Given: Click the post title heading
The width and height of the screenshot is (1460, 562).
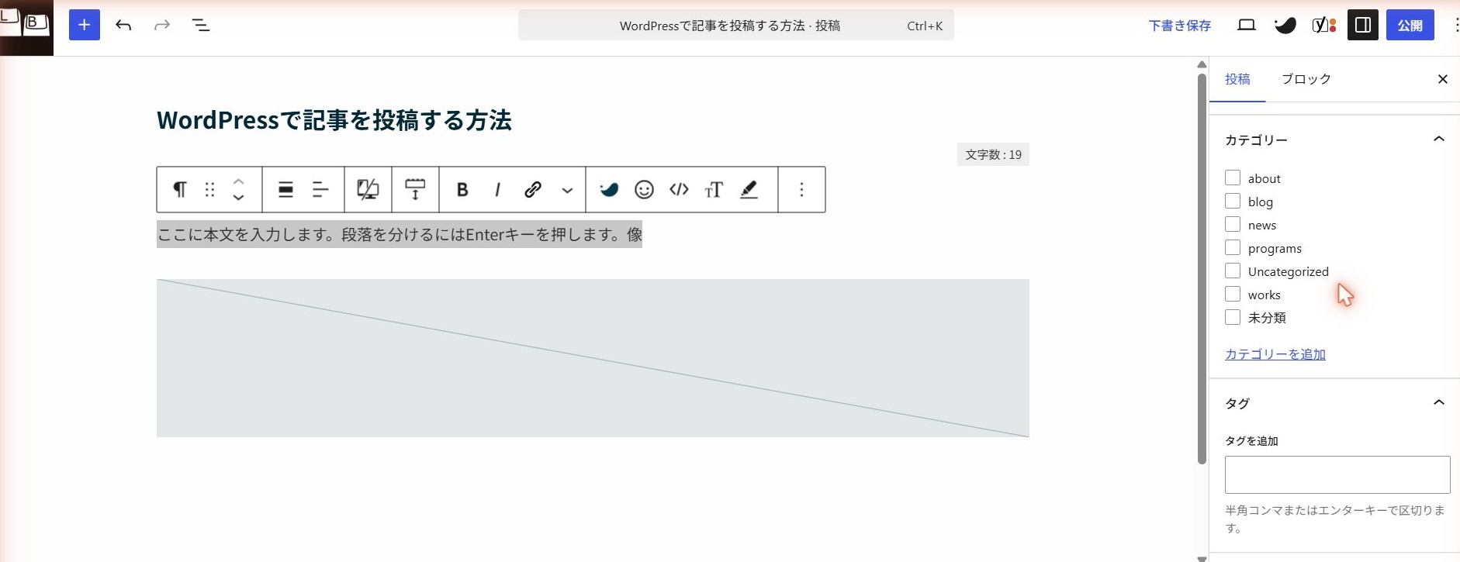Looking at the screenshot, I should click(334, 120).
